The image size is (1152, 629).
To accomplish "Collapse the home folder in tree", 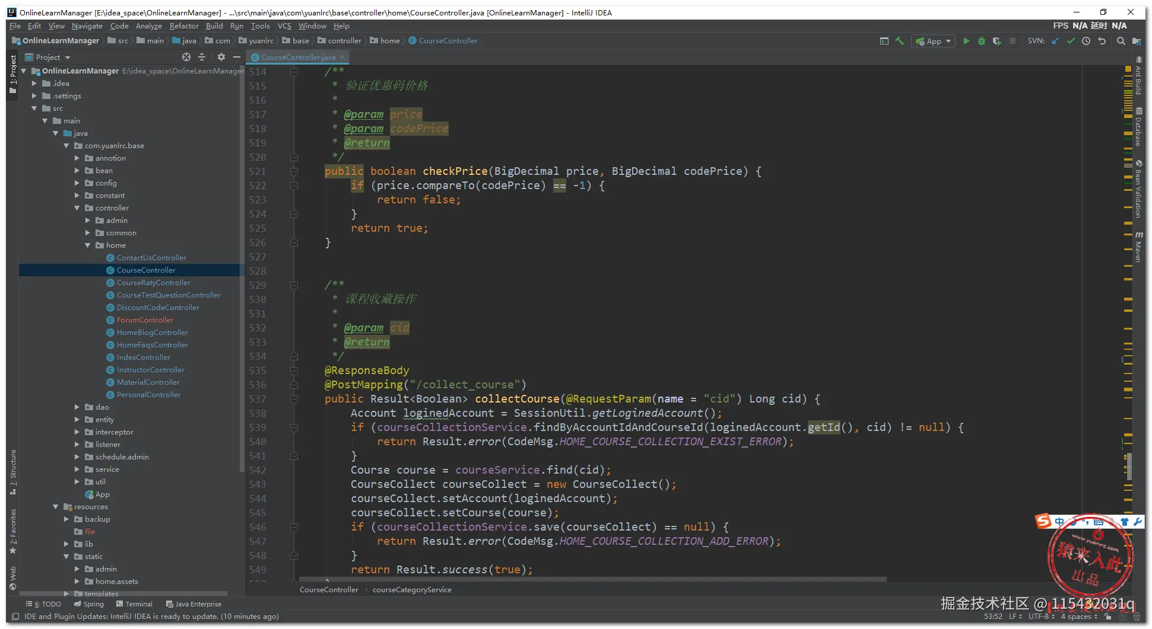I will tap(88, 245).
